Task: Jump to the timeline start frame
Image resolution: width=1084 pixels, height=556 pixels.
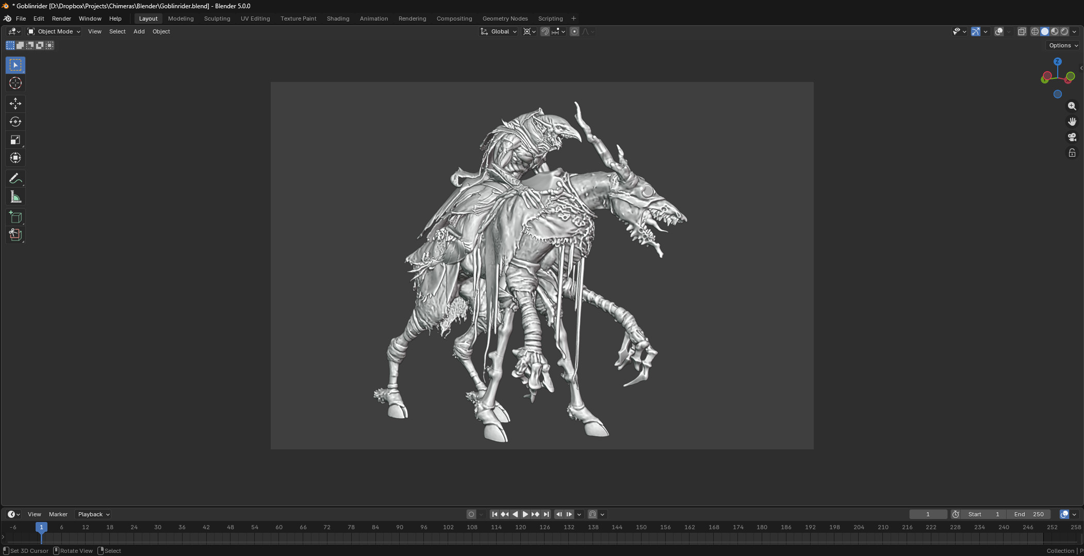Action: click(495, 514)
